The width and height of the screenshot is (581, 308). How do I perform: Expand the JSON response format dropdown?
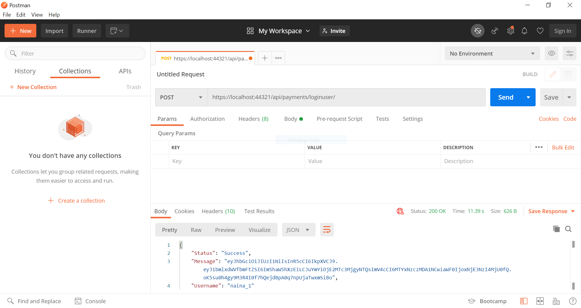(x=298, y=229)
